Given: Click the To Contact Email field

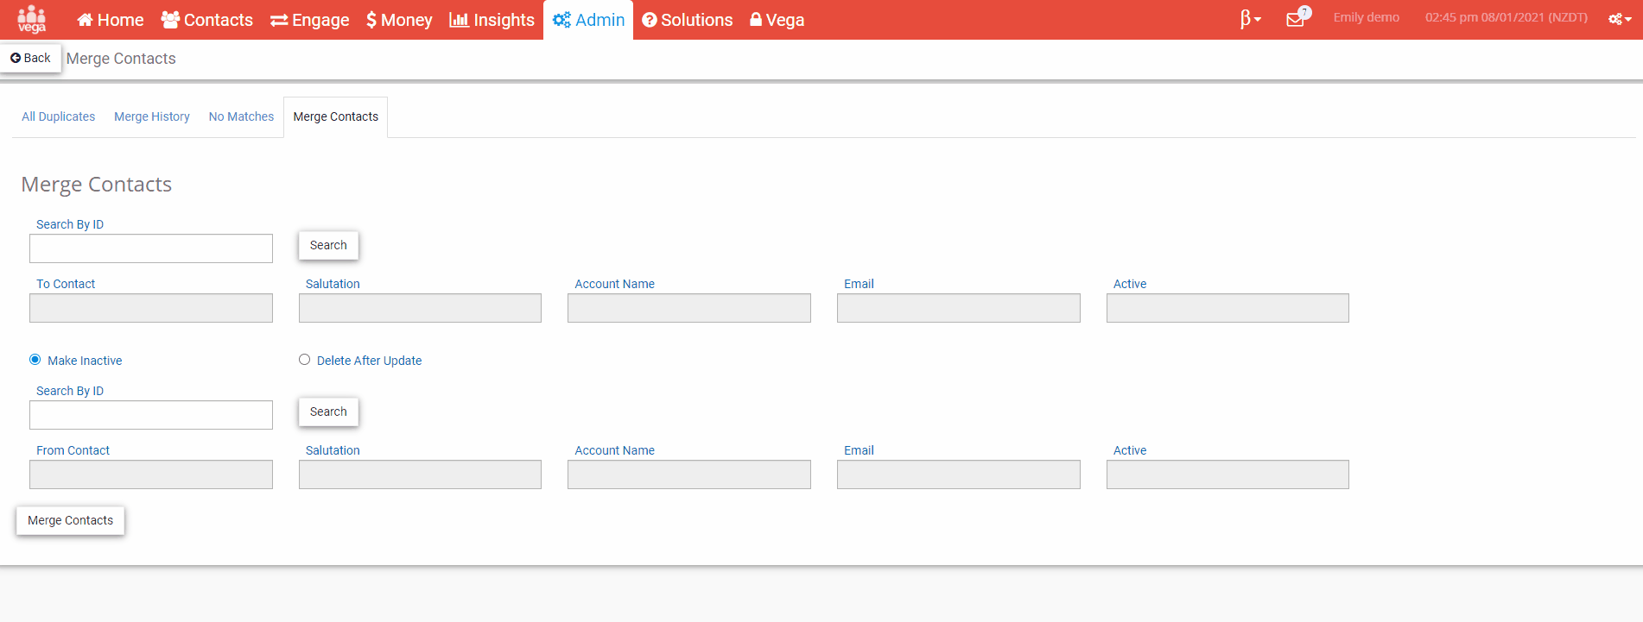Looking at the screenshot, I should [959, 308].
